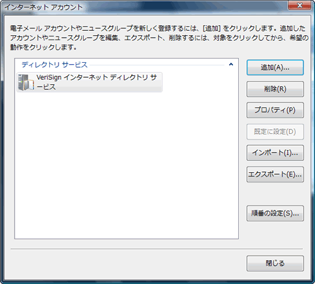
Task: Click the 追加(A)... button
Action: point(275,67)
